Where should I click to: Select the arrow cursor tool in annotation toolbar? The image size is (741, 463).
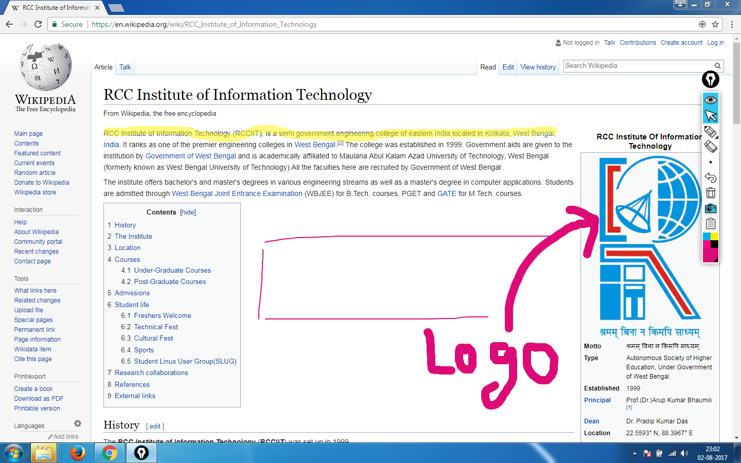(x=711, y=116)
